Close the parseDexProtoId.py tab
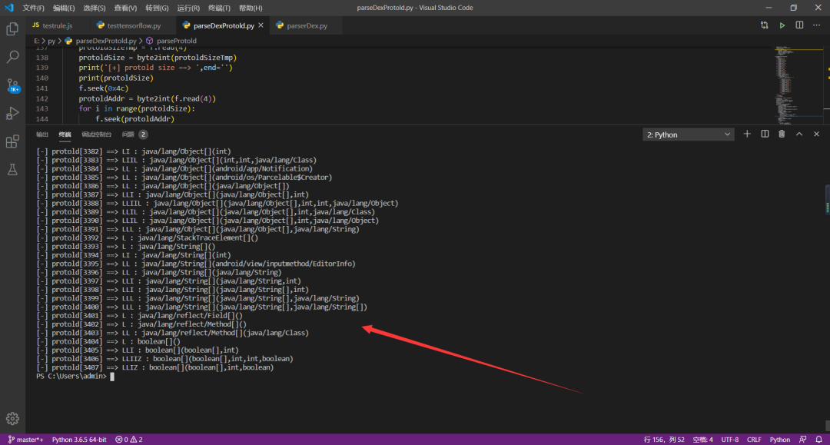Image resolution: width=830 pixels, height=445 pixels. point(261,25)
